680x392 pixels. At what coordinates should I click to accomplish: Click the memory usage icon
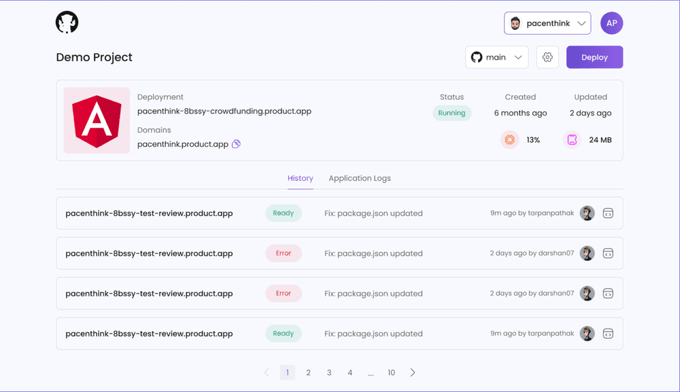(572, 140)
